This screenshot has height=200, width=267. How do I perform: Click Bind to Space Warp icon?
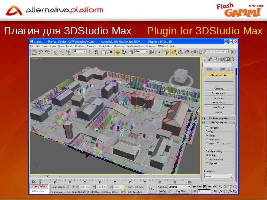pyautogui.click(x=68, y=52)
